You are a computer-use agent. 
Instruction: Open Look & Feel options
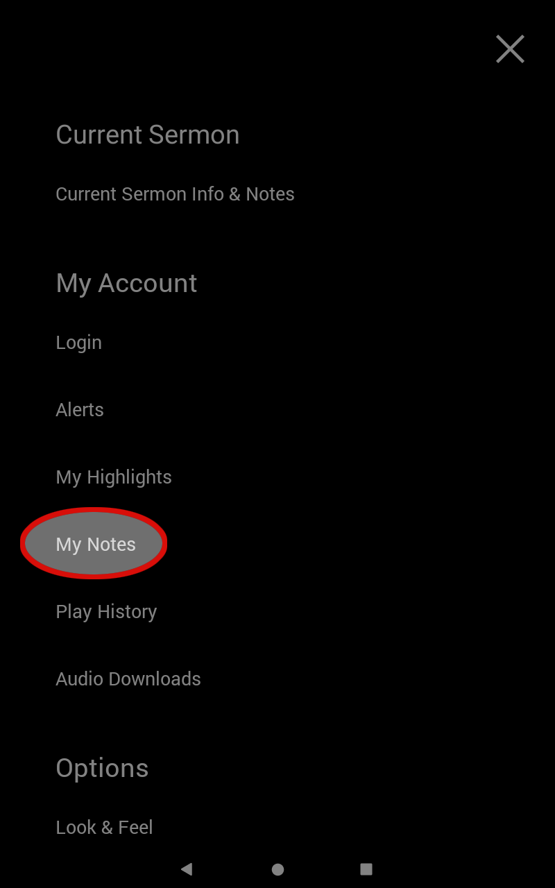point(104,828)
